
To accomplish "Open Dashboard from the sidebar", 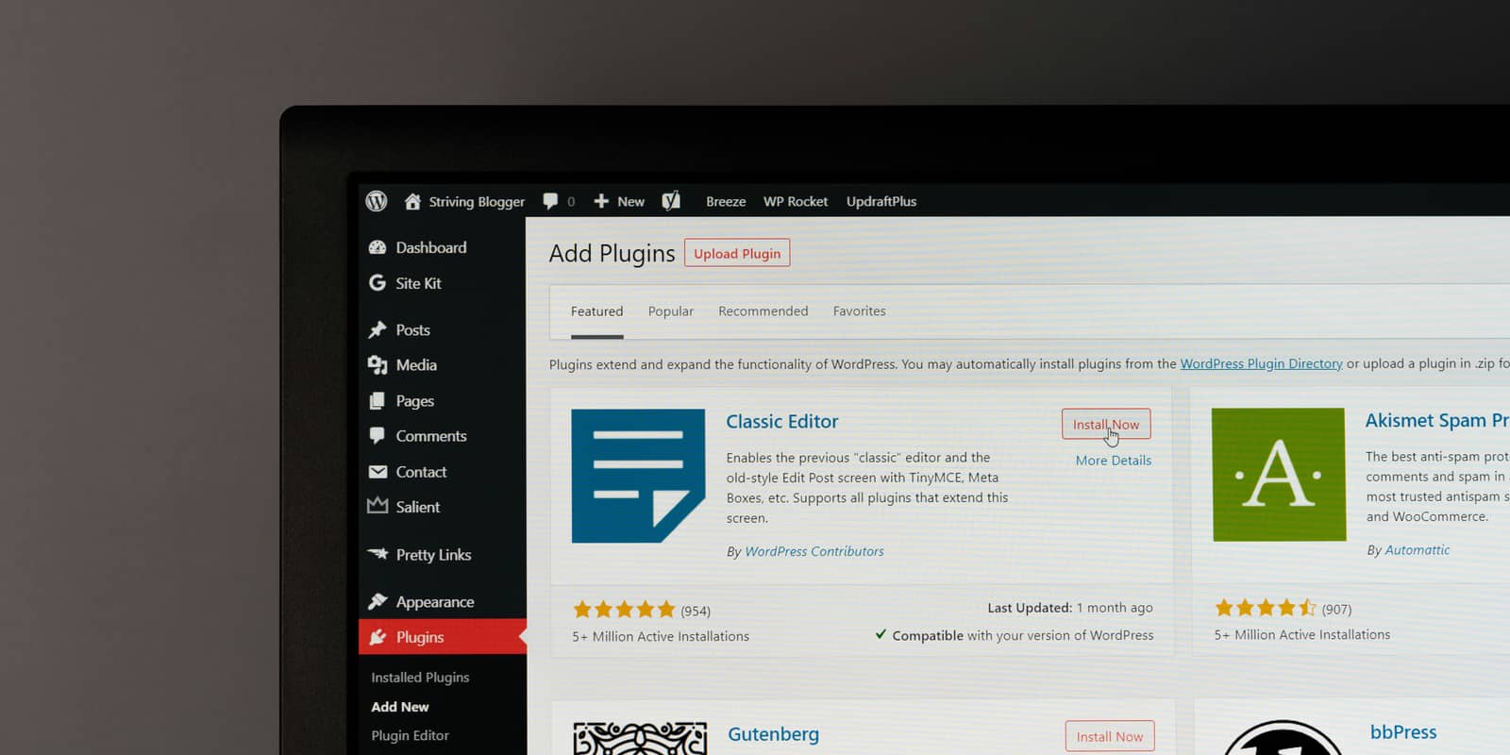I will click(x=430, y=247).
